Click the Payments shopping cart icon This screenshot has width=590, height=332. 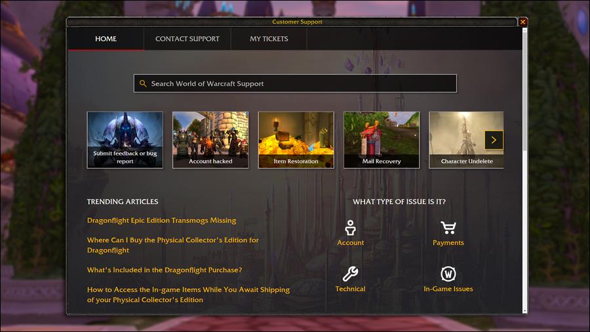[x=448, y=228]
